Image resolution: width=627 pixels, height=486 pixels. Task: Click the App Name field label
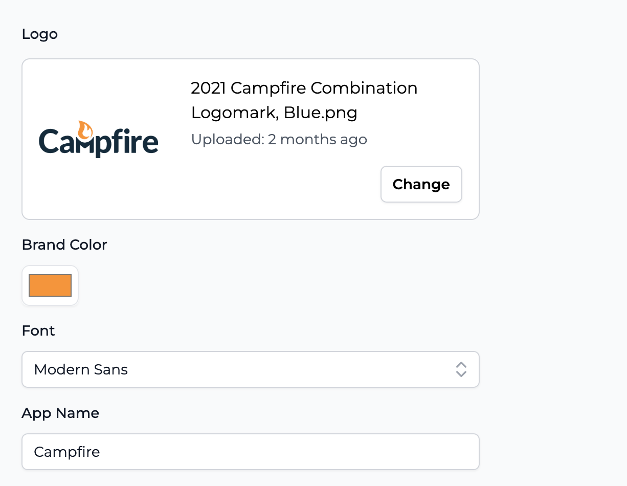60,413
